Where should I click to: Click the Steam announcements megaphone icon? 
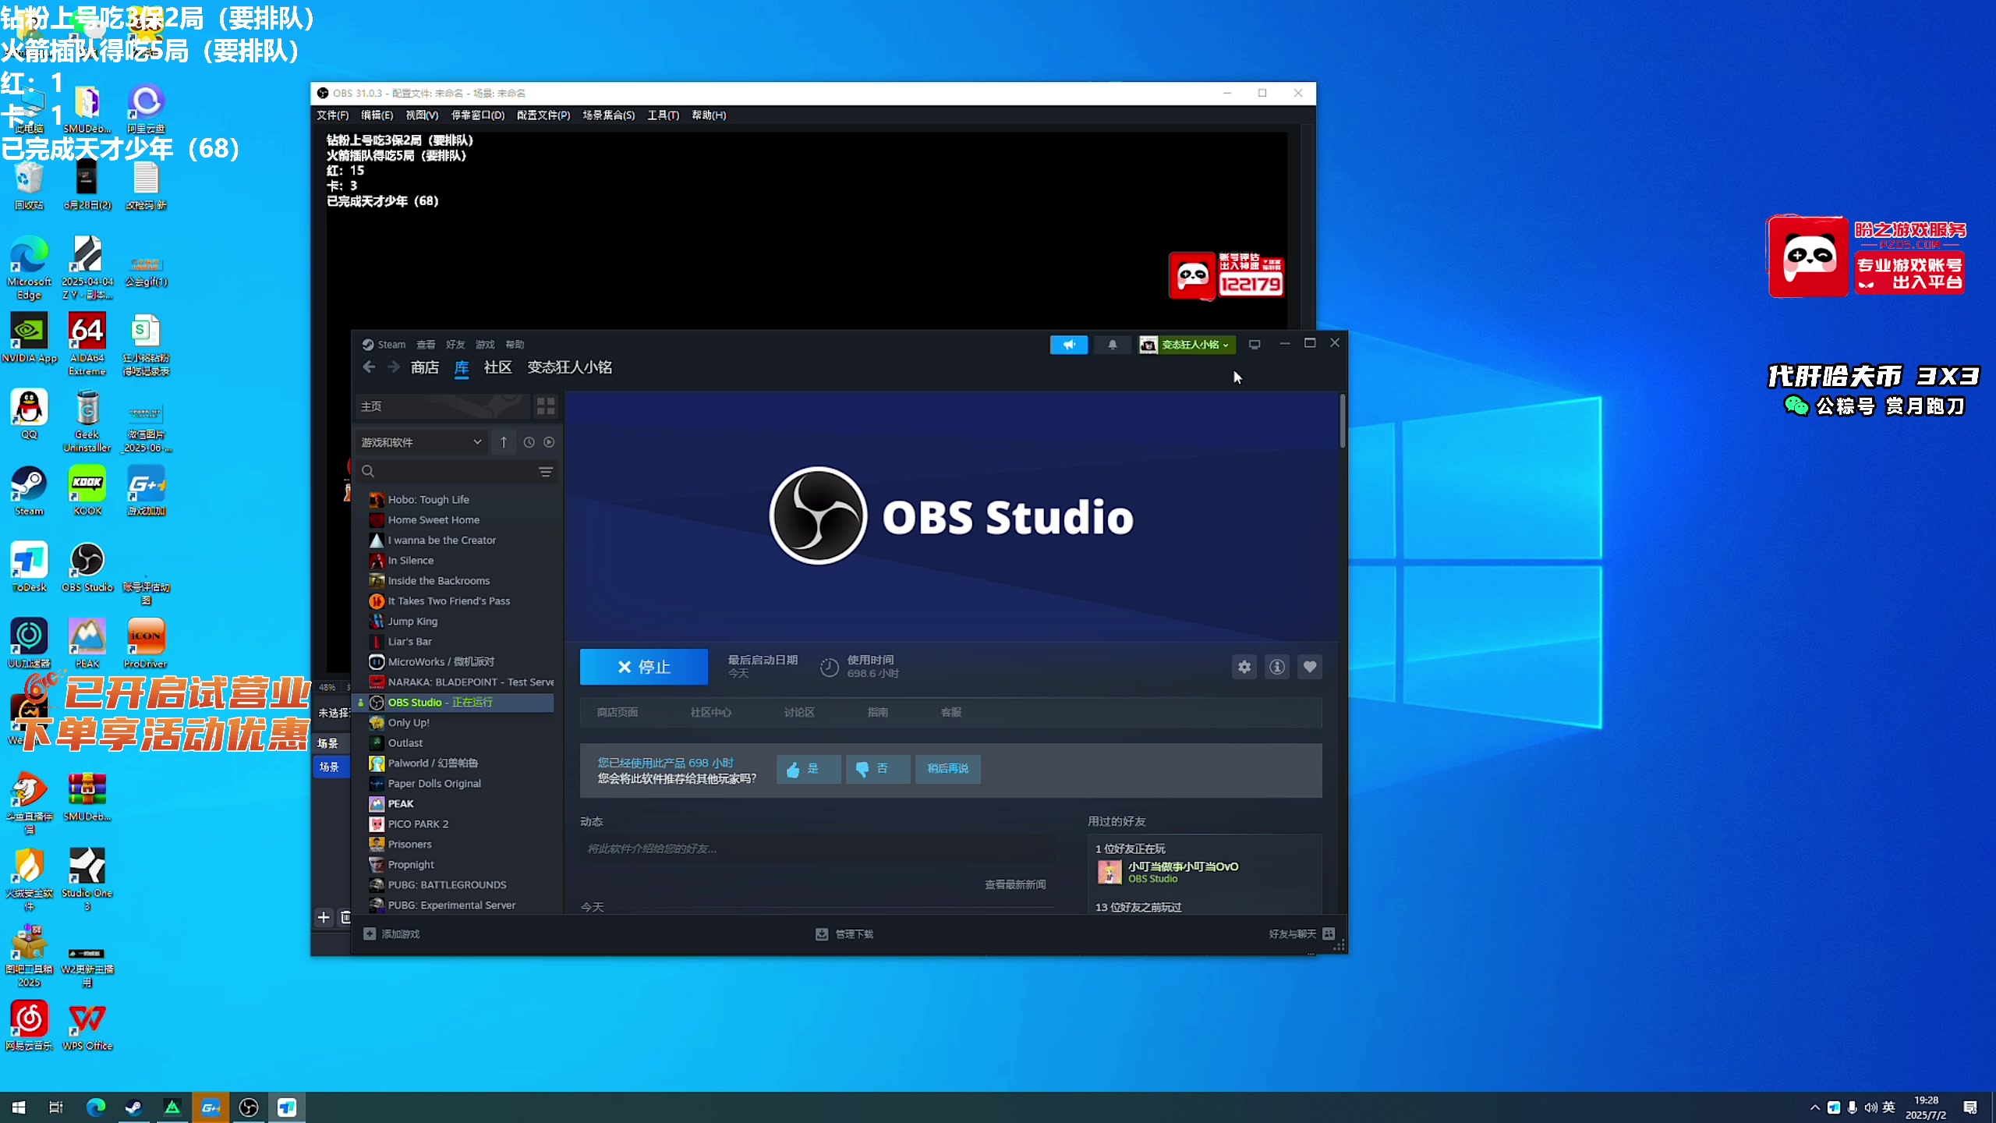(x=1068, y=344)
